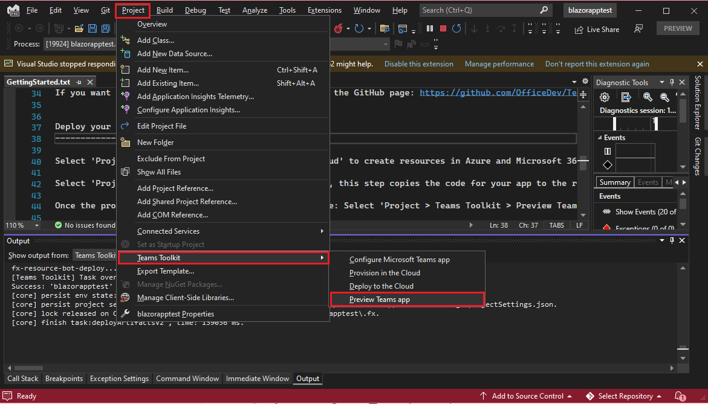Click the Restart debugging icon after Stop
The width and height of the screenshot is (708, 404).
456,28
